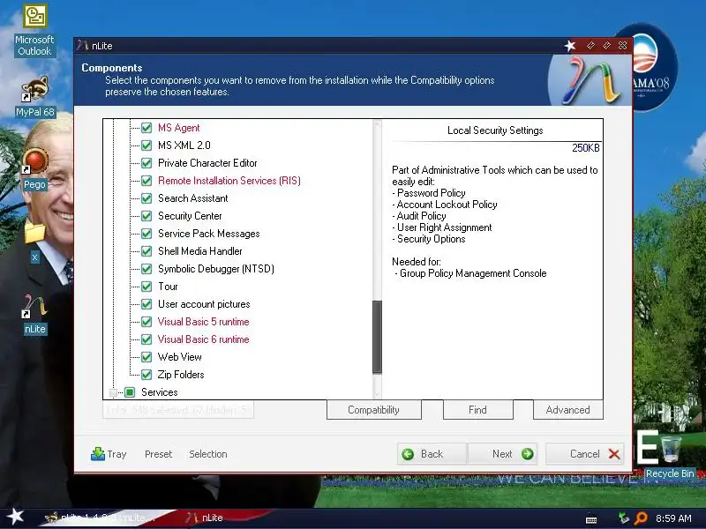Uncheck the Search Assistant checkbox
Image resolution: width=706 pixels, height=529 pixels.
pos(146,198)
